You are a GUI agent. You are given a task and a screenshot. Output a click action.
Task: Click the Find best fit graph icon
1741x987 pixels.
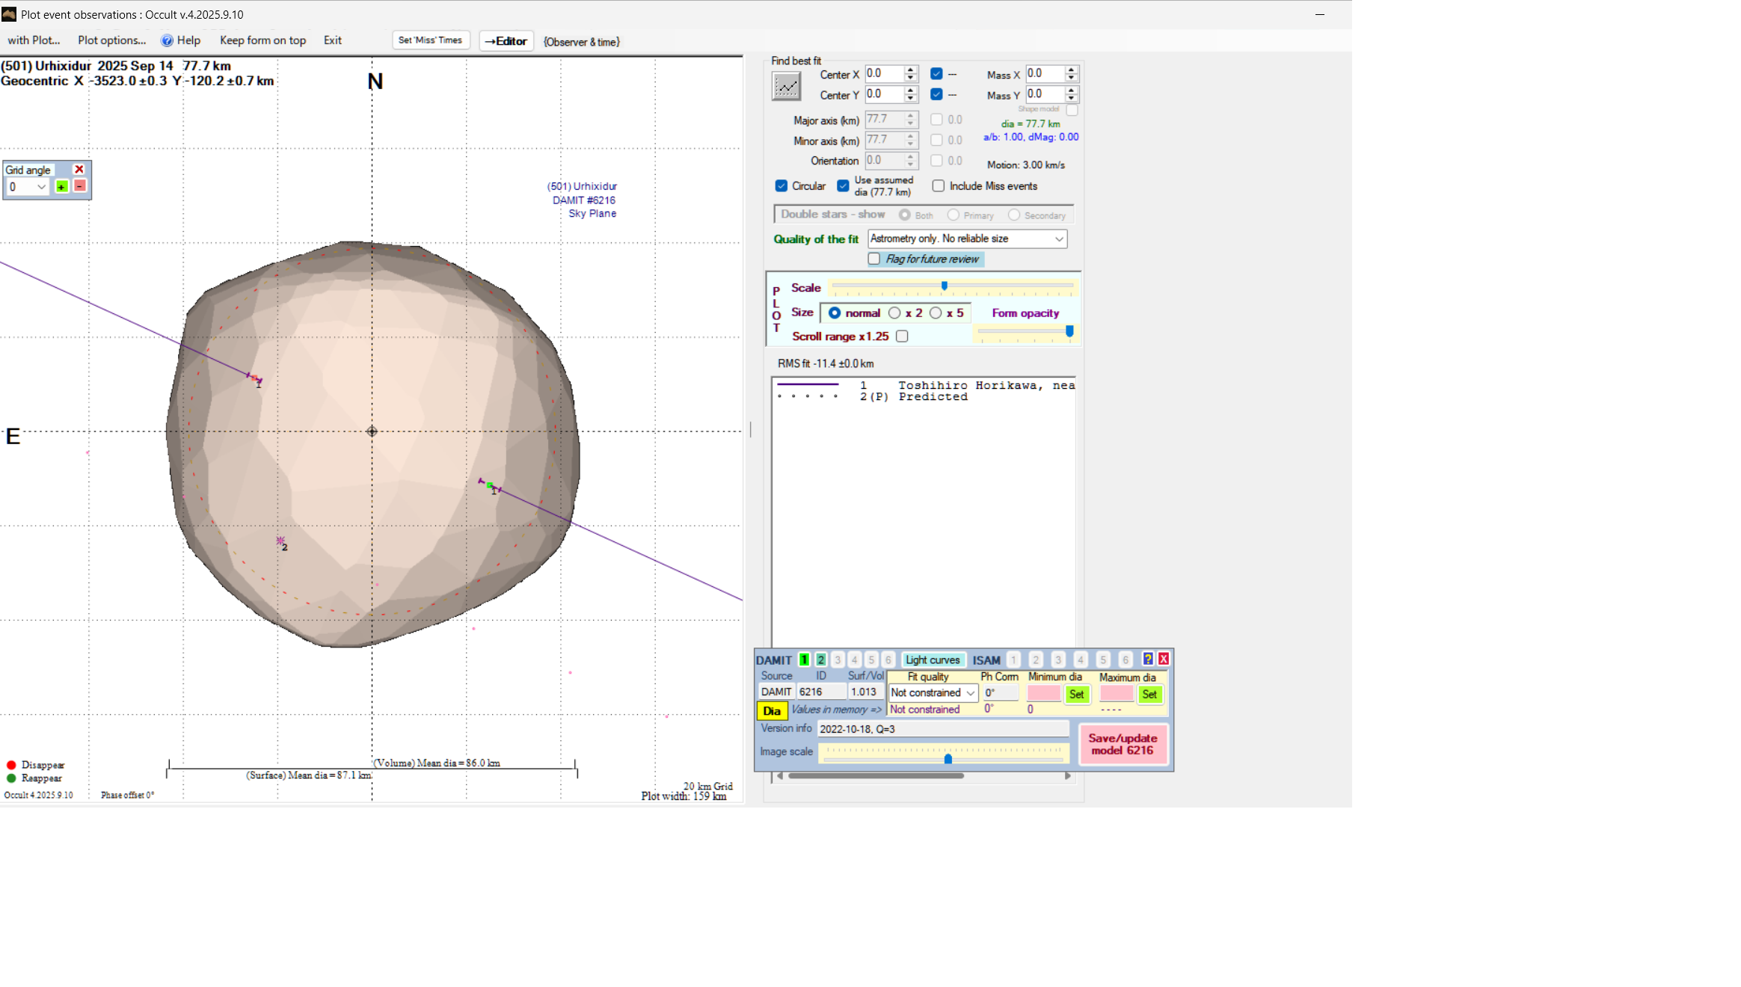coord(786,87)
